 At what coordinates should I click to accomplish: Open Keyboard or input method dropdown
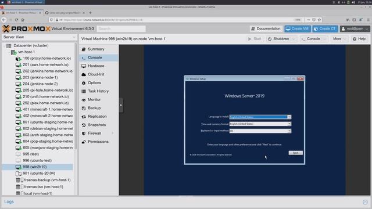[x=289, y=131]
